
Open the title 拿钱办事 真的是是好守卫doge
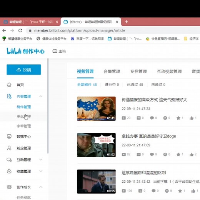click(149, 136)
